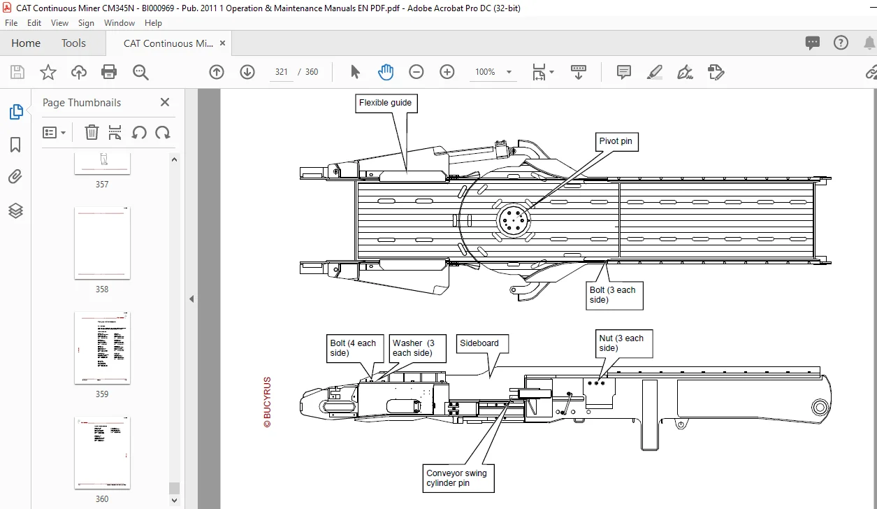Image resolution: width=877 pixels, height=509 pixels.
Task: Add a sticky note comment
Action: click(x=624, y=72)
